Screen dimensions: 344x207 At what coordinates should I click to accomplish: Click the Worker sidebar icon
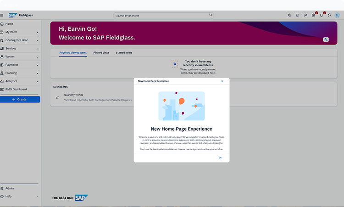[2, 56]
